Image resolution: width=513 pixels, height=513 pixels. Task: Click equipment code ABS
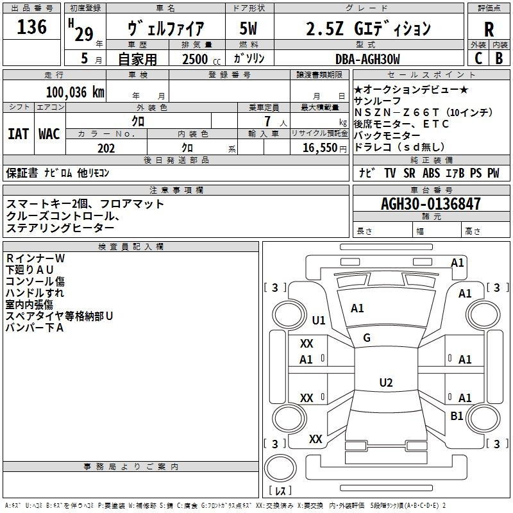coord(431,173)
